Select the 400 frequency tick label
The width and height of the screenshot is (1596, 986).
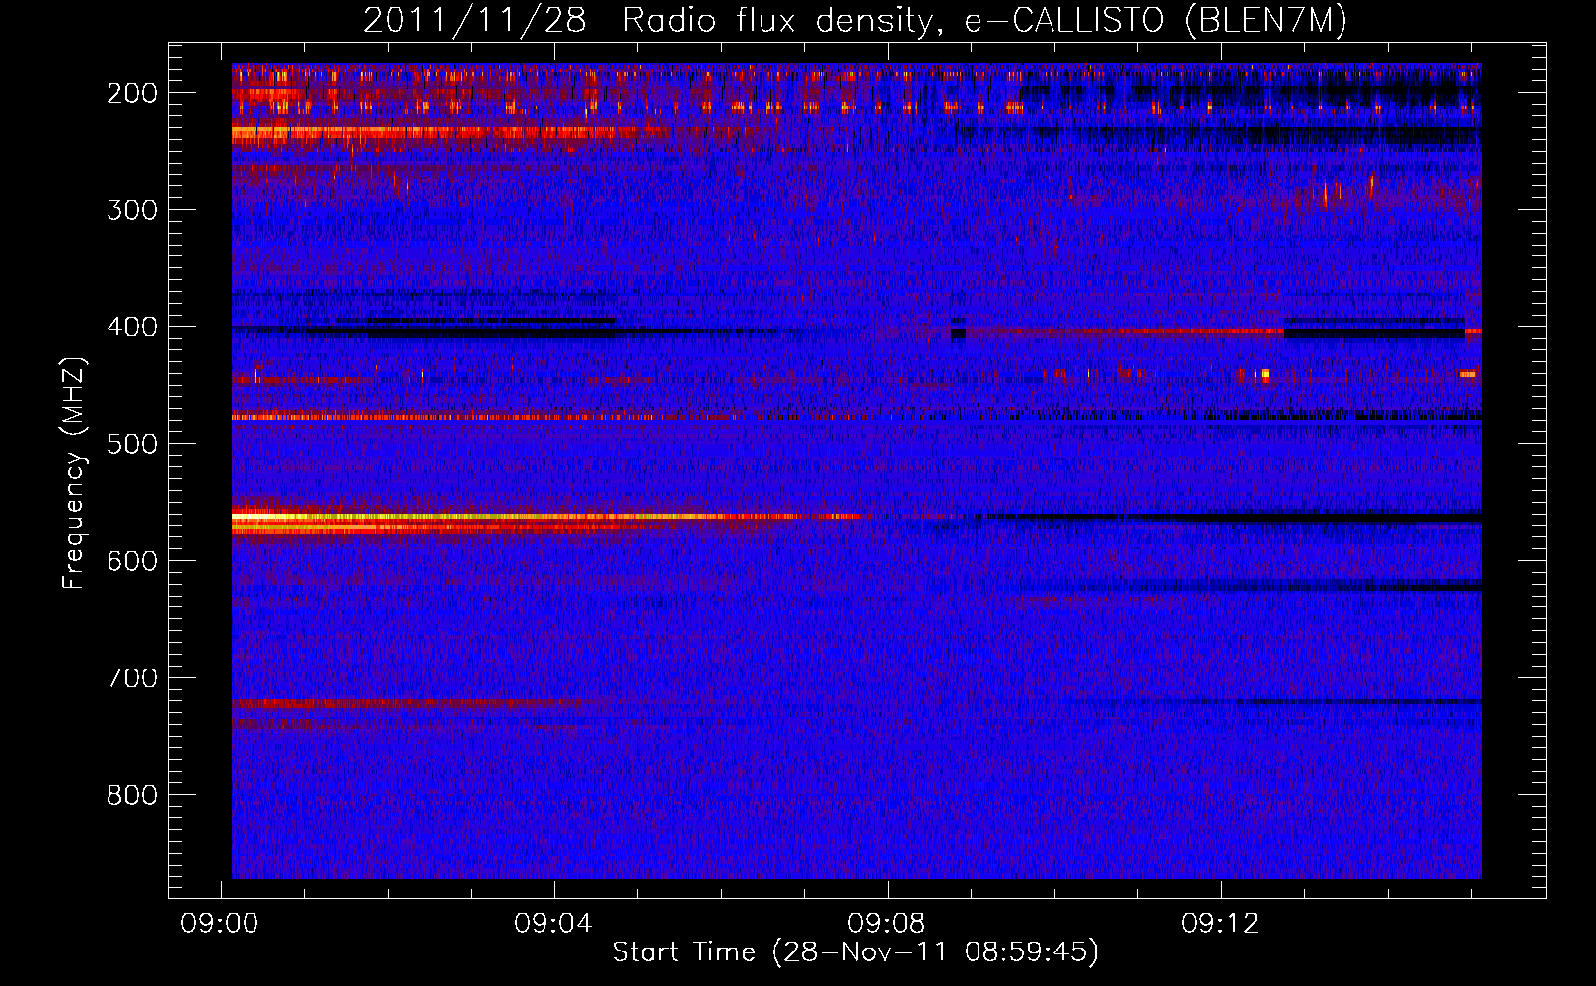pos(132,327)
